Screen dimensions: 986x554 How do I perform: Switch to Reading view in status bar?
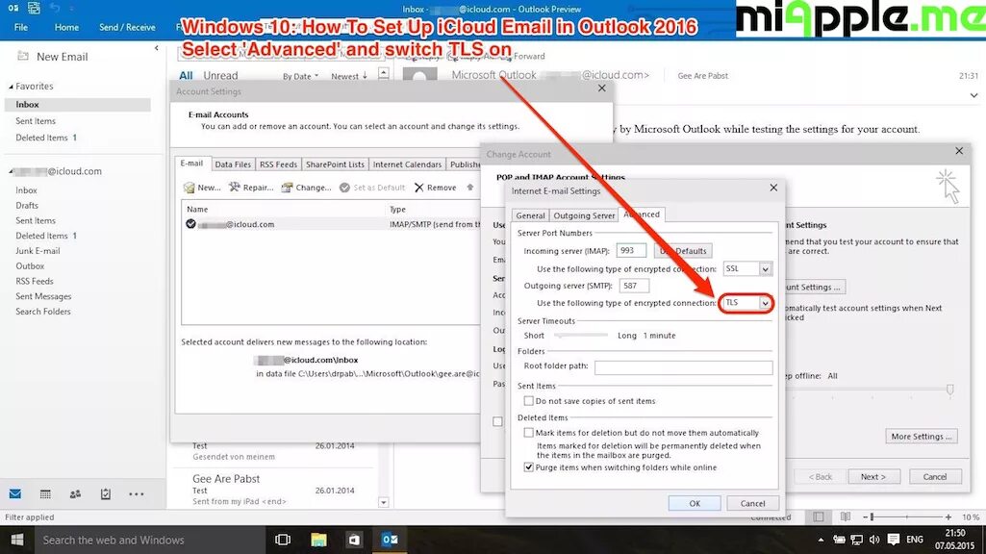846,516
